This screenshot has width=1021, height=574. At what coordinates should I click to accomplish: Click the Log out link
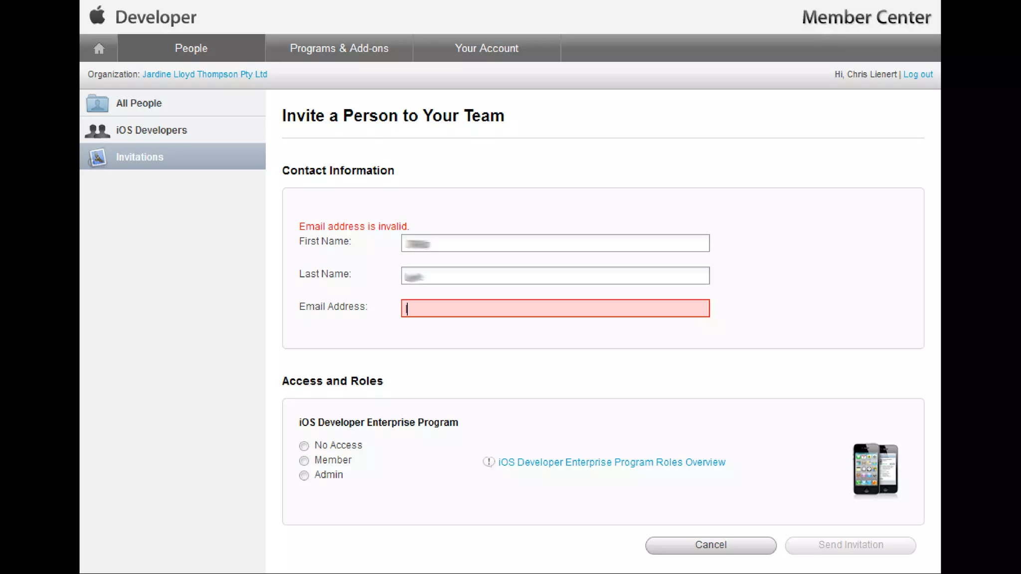click(918, 74)
